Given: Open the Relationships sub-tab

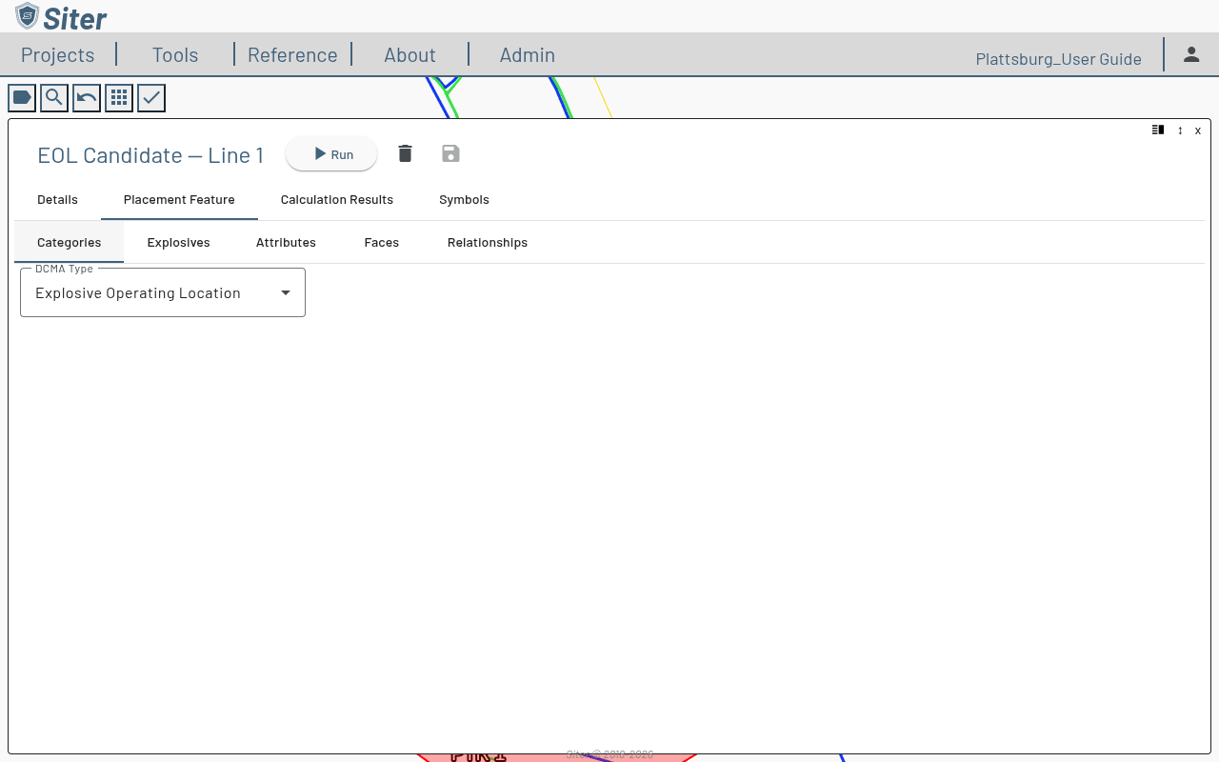Looking at the screenshot, I should pos(488,243).
